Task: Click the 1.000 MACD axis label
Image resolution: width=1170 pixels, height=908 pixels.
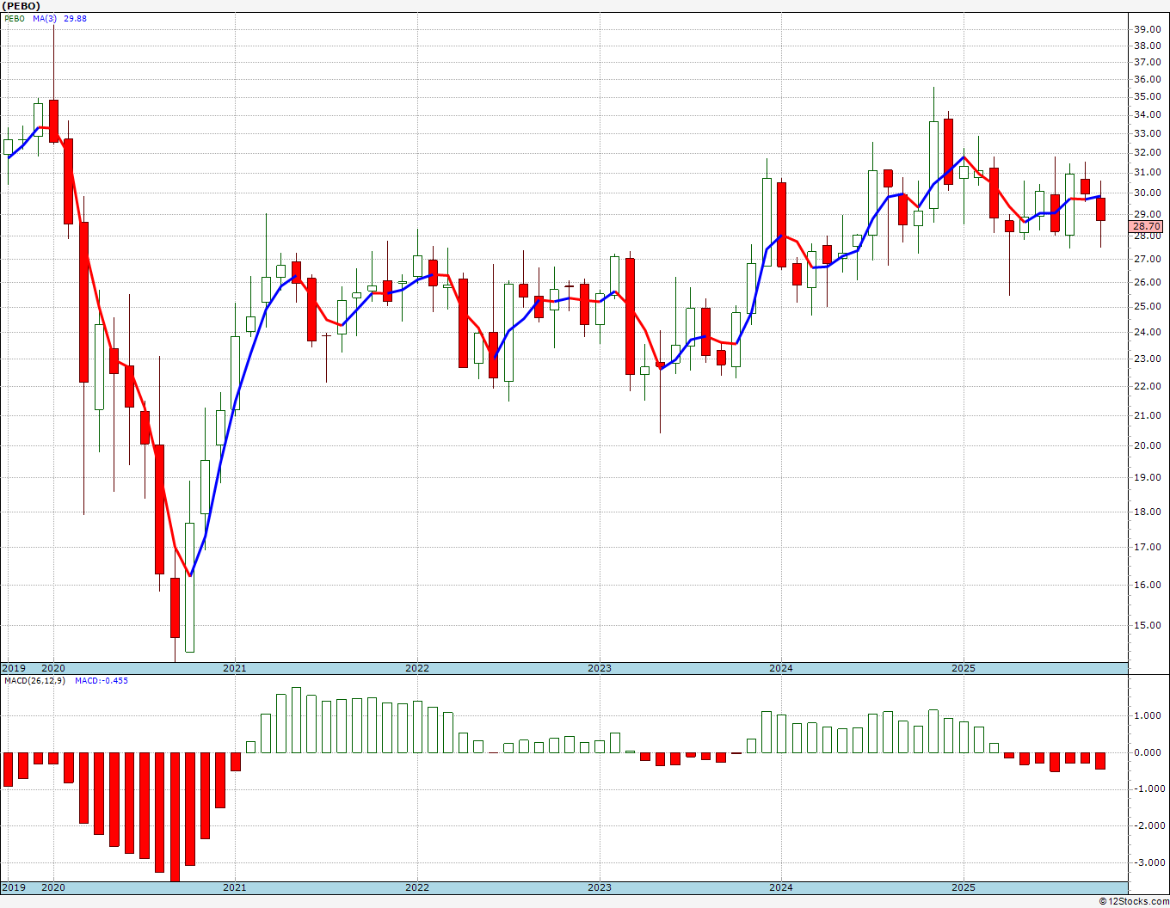Action: (x=1147, y=715)
